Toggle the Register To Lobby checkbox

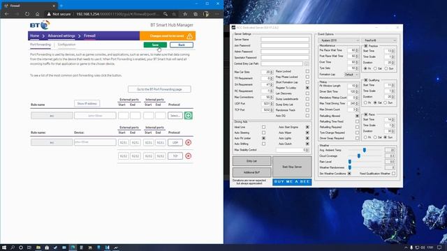point(307,88)
